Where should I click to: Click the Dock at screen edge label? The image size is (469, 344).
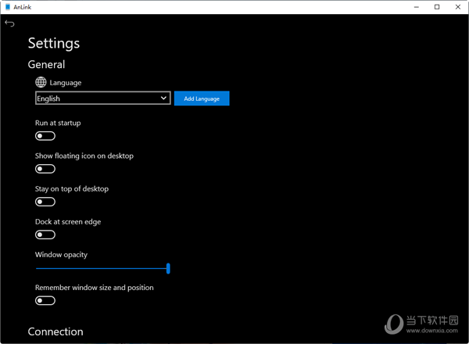[68, 222]
